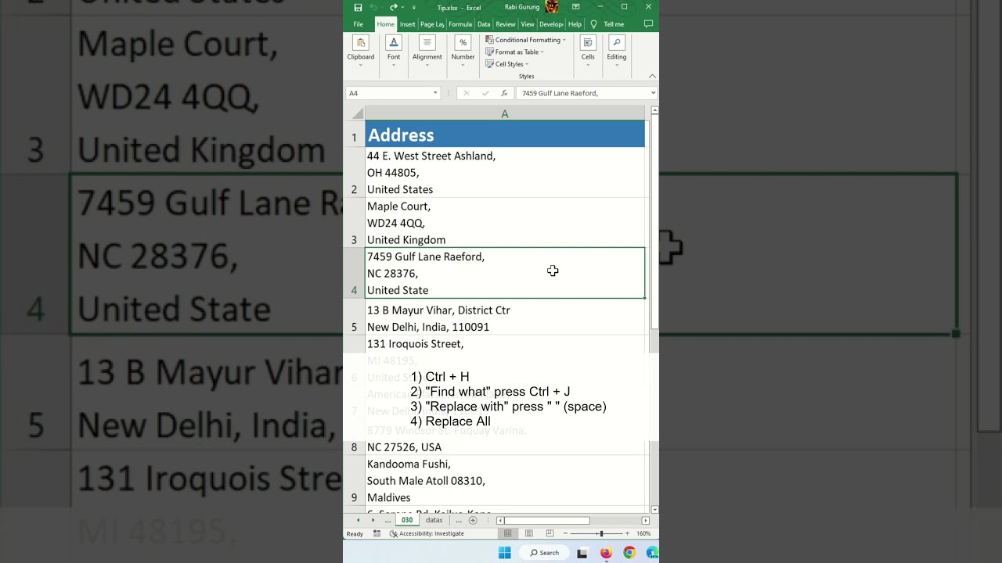Save the workbook with the floppy icon

pyautogui.click(x=358, y=7)
